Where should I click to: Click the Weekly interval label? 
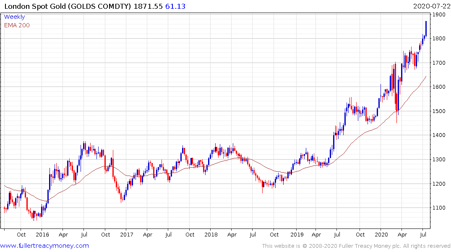coord(14,17)
